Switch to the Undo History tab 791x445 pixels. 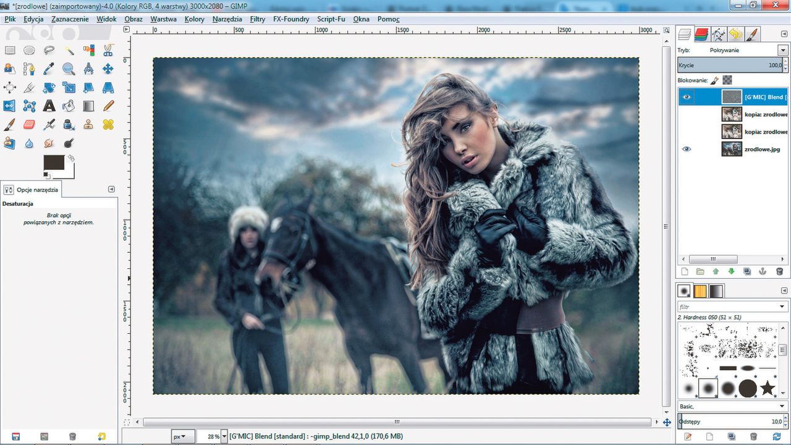click(x=735, y=34)
